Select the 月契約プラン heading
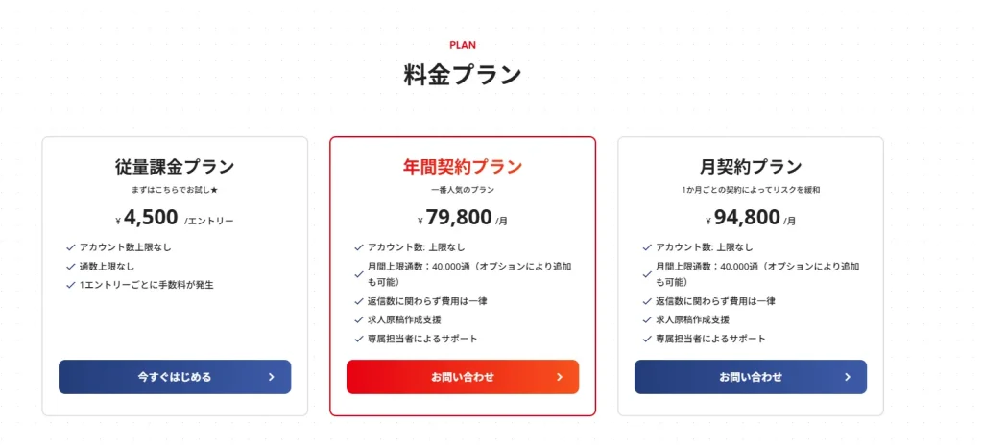The height and width of the screenshot is (446, 983). click(750, 167)
